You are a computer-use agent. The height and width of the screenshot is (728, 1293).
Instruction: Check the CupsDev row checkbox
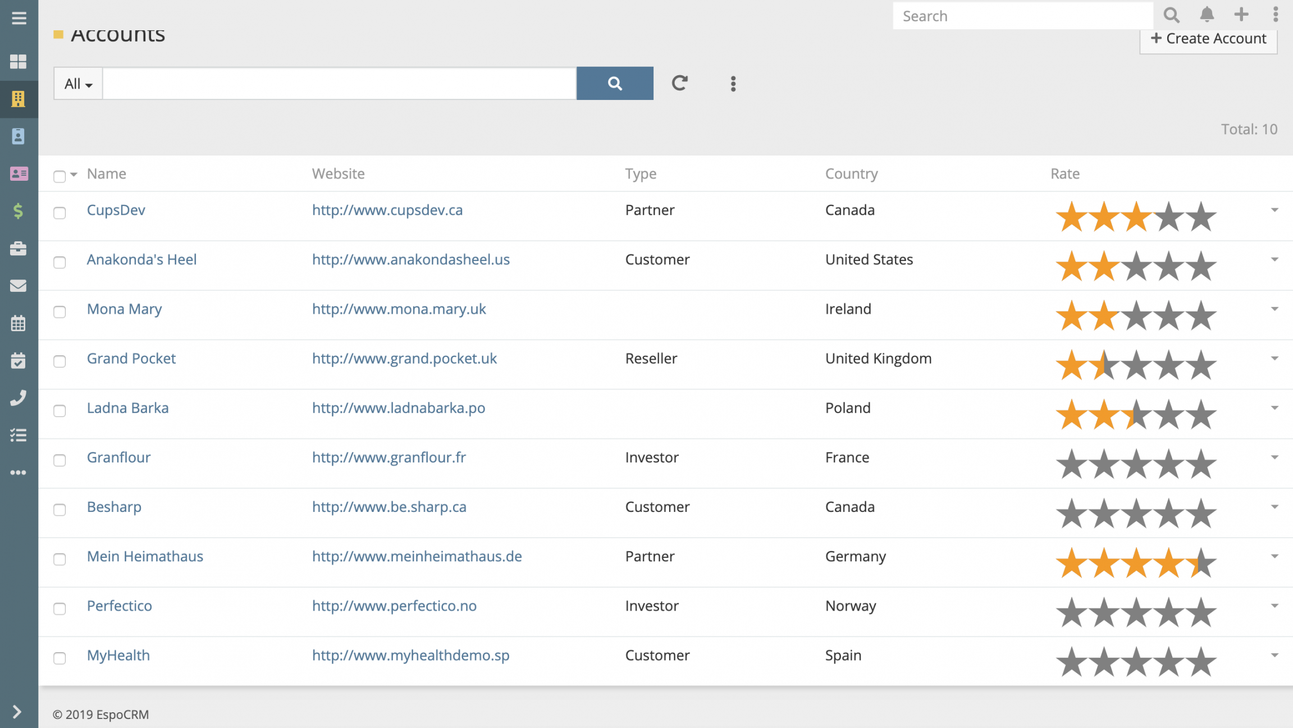[x=60, y=213]
